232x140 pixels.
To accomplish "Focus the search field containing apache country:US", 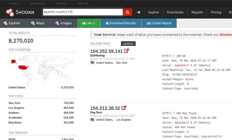I will (x=83, y=12).
